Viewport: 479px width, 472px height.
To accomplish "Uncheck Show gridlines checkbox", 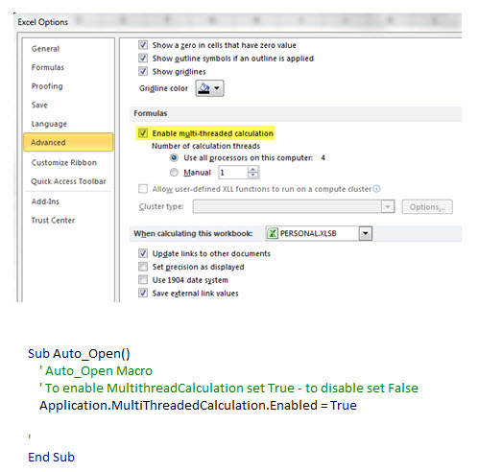I will click(143, 71).
